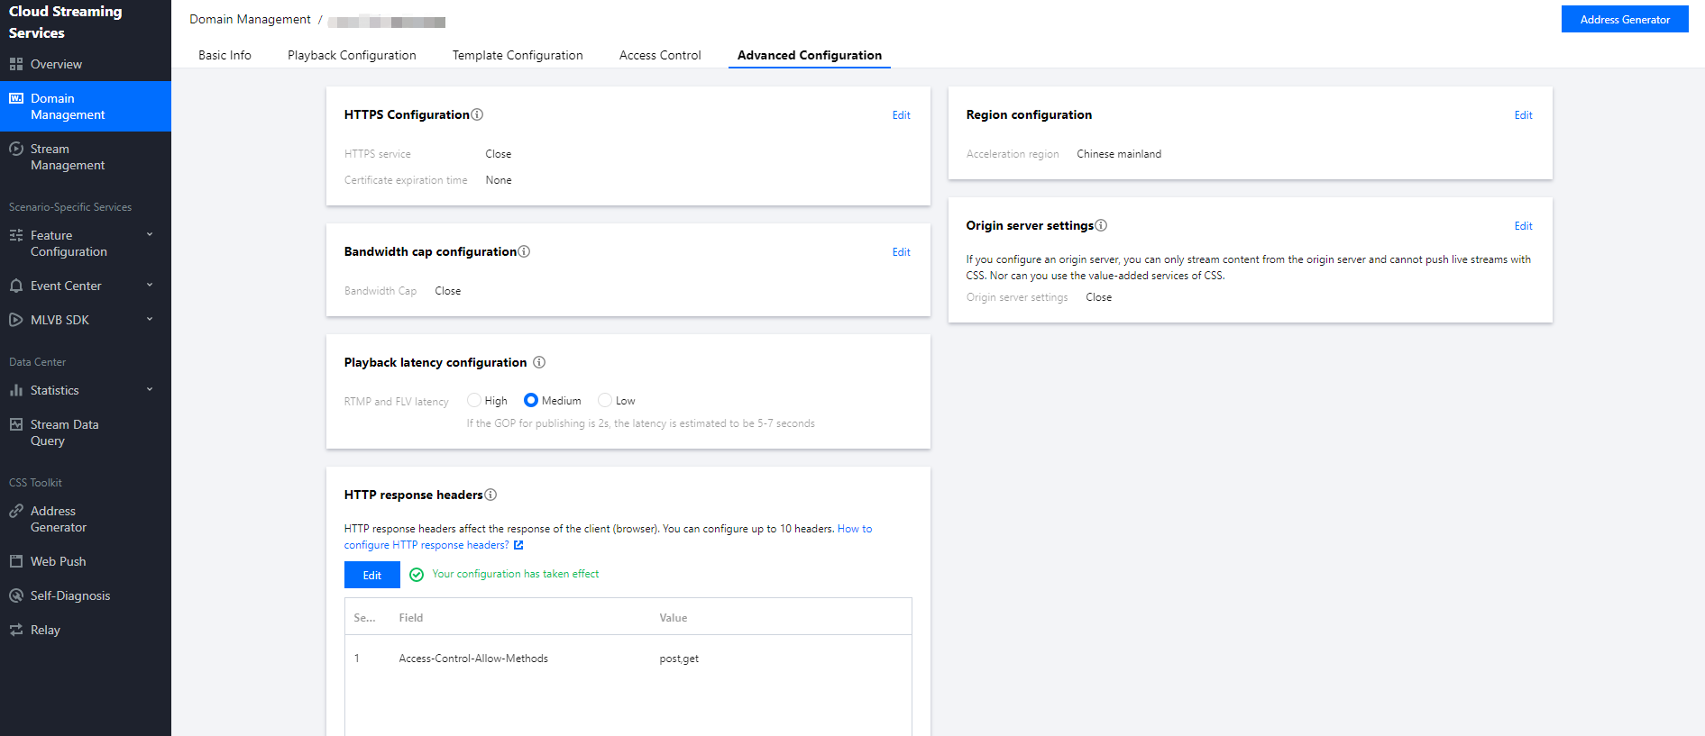The image size is (1705, 736).
Task: Expand the Statistics sidebar section
Action: 150,390
